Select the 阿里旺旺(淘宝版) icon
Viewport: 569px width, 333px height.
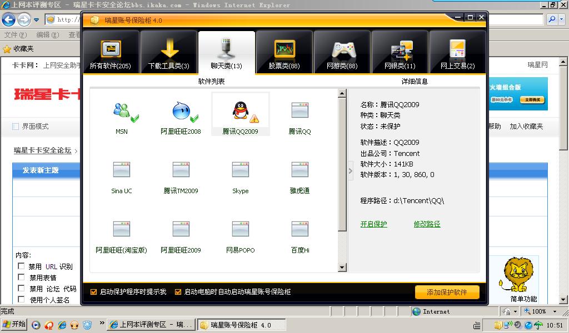(x=122, y=229)
